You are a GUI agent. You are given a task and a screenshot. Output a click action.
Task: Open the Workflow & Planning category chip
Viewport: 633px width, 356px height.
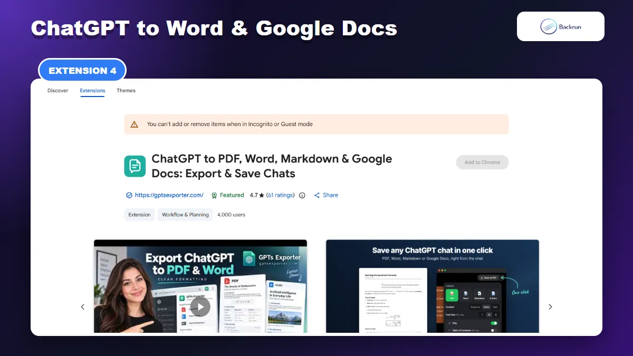185,215
